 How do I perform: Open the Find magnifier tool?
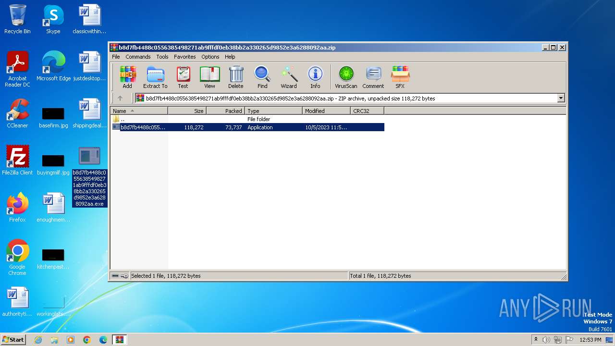pos(262,77)
